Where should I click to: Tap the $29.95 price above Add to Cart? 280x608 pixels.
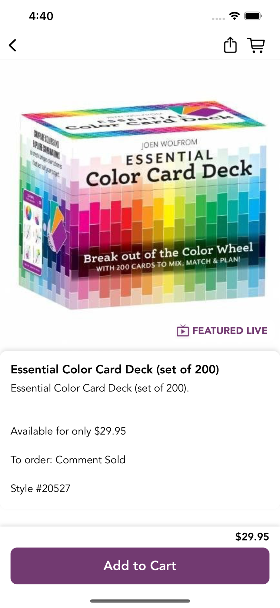[x=252, y=537]
